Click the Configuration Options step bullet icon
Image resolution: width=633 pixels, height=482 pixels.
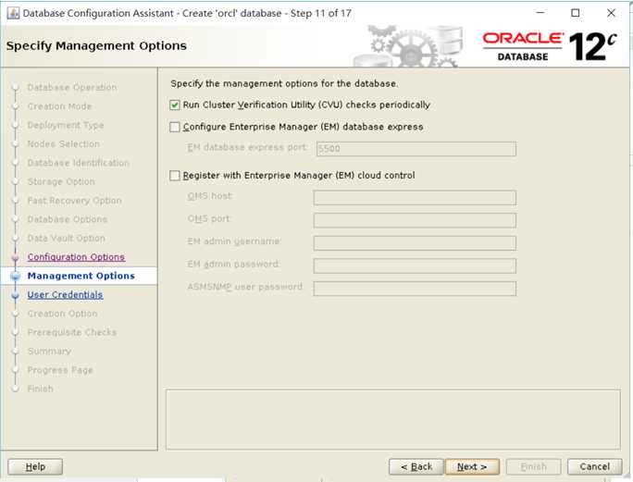click(16, 257)
